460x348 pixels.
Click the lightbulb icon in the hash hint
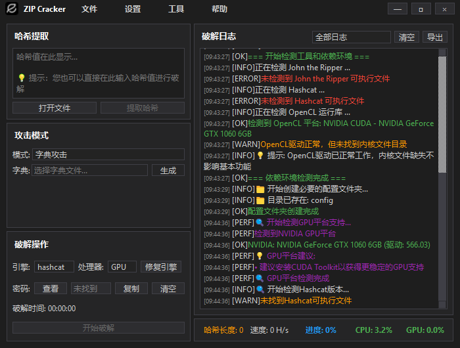[x=22, y=77]
